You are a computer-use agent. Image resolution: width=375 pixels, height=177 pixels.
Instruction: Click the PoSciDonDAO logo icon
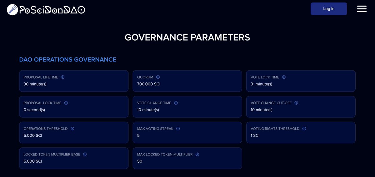point(12,10)
